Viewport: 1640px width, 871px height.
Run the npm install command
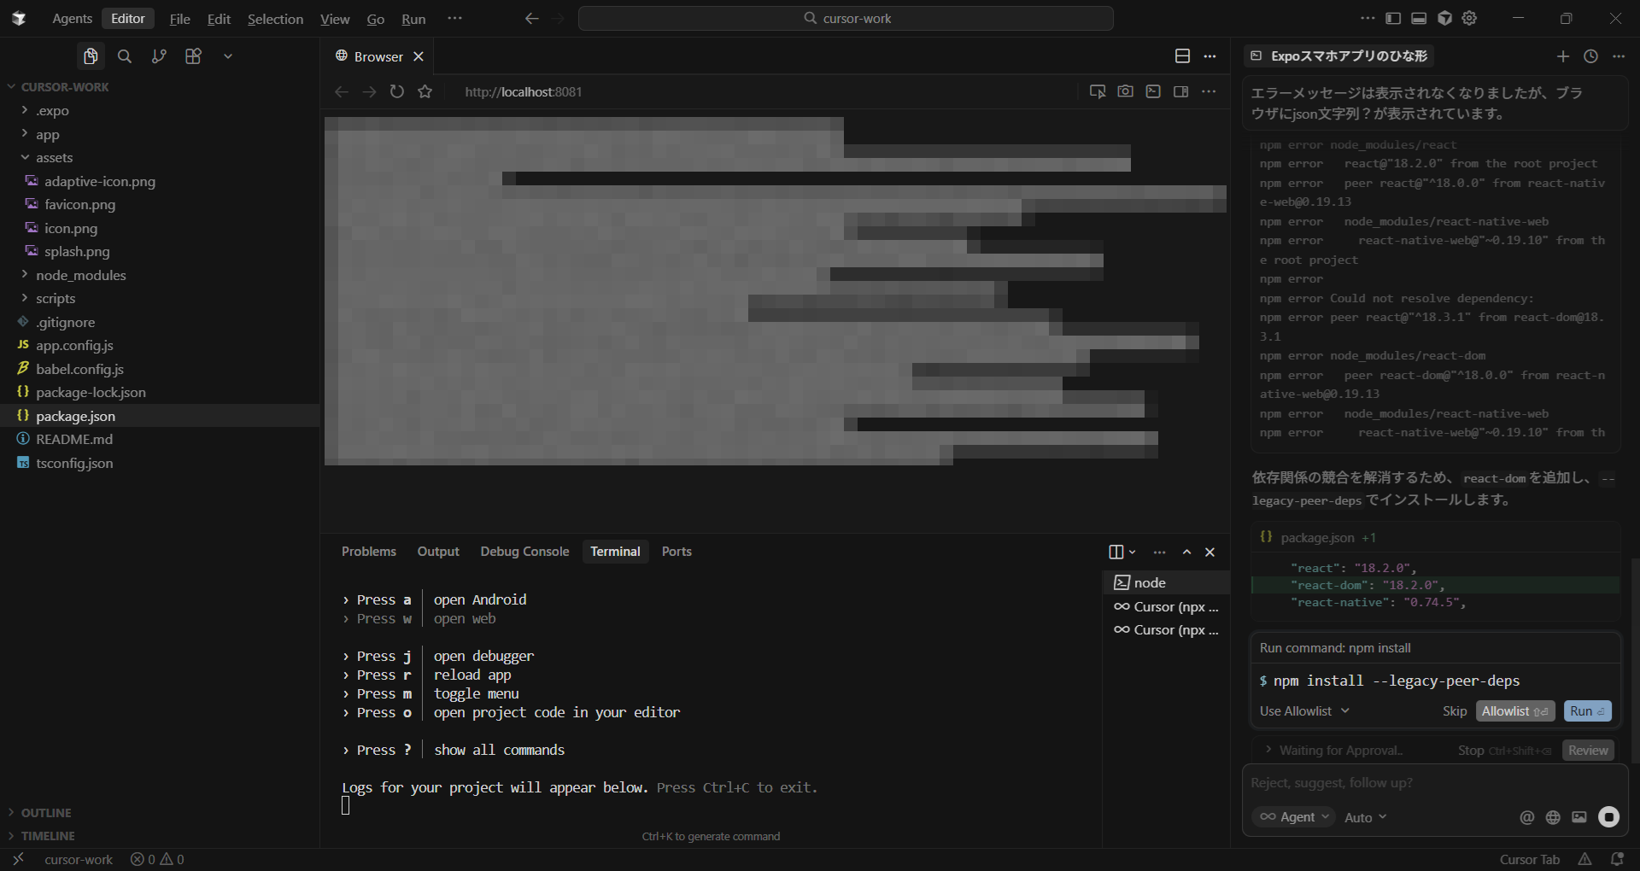coord(1587,711)
